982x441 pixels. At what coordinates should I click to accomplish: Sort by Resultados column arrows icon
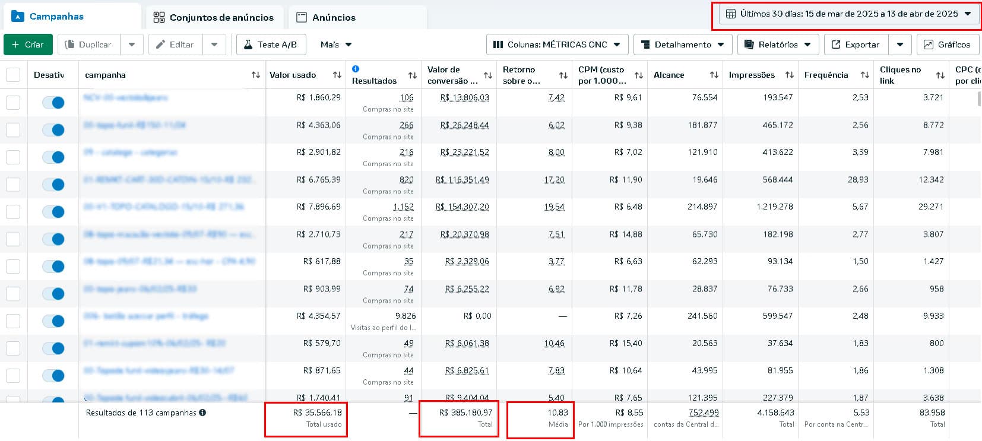413,75
